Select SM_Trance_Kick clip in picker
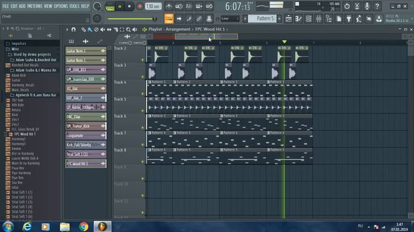Screen dimensions: 414x232 point(86,126)
